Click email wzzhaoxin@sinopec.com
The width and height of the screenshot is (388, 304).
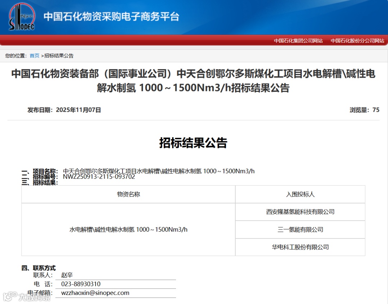pyautogui.click(x=95, y=293)
